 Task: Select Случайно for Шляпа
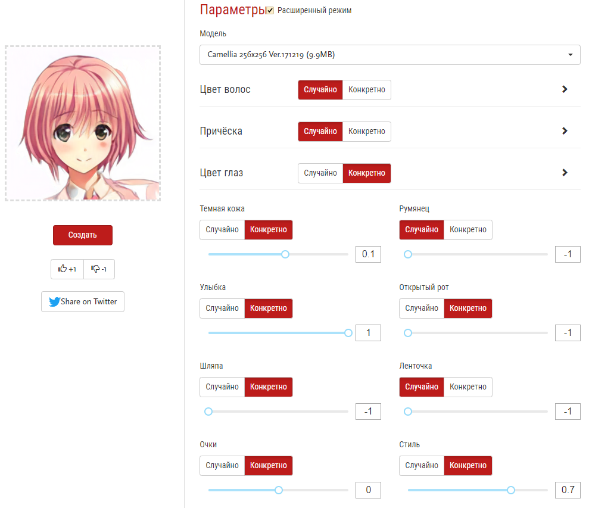point(222,387)
